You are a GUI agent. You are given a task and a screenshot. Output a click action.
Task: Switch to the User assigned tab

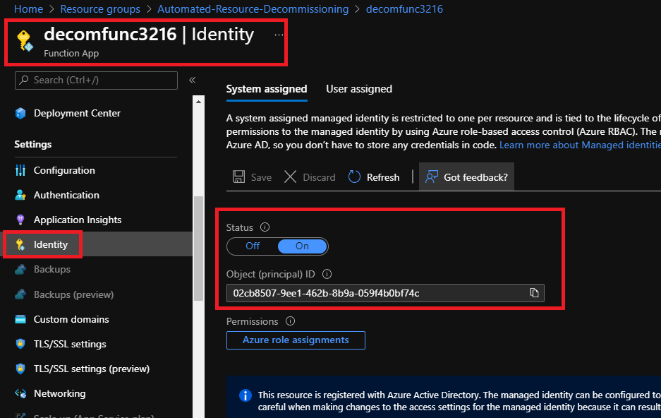click(359, 89)
